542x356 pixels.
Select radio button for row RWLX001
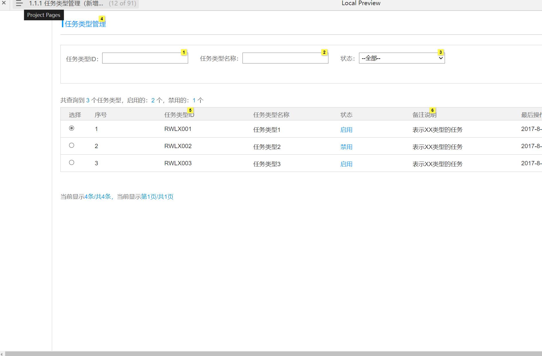click(x=72, y=128)
